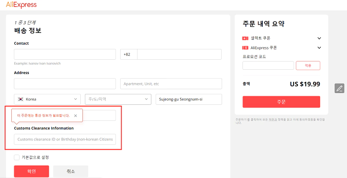Click the red 주문 order button
This screenshot has width=347, height=178.
tap(281, 102)
